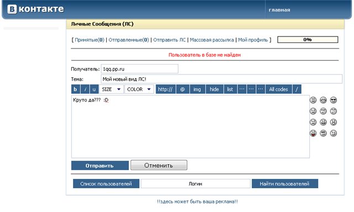Screen dimensions: 354x212
Task: Open Массовая рассылка
Action: (212, 40)
